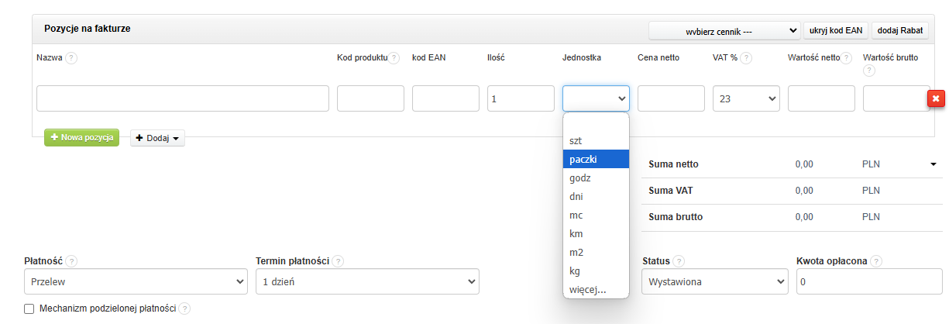
Task: Open help icon next to Wartość netto
Action: pyautogui.click(x=846, y=57)
